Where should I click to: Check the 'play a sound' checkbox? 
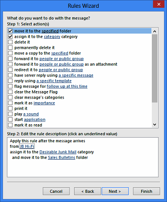(10, 114)
